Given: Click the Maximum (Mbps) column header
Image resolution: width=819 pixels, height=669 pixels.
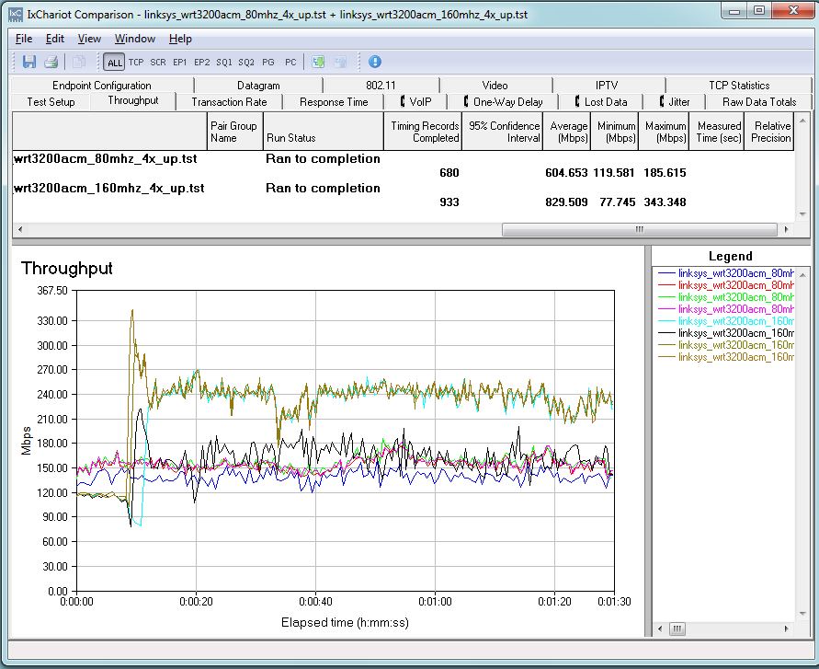Looking at the screenshot, I should pyautogui.click(x=664, y=132).
